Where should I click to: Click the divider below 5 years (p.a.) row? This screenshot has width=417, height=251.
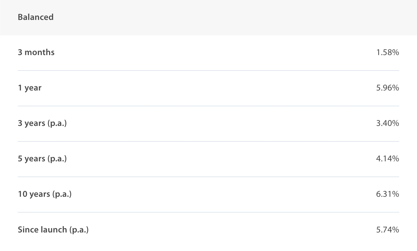208,177
